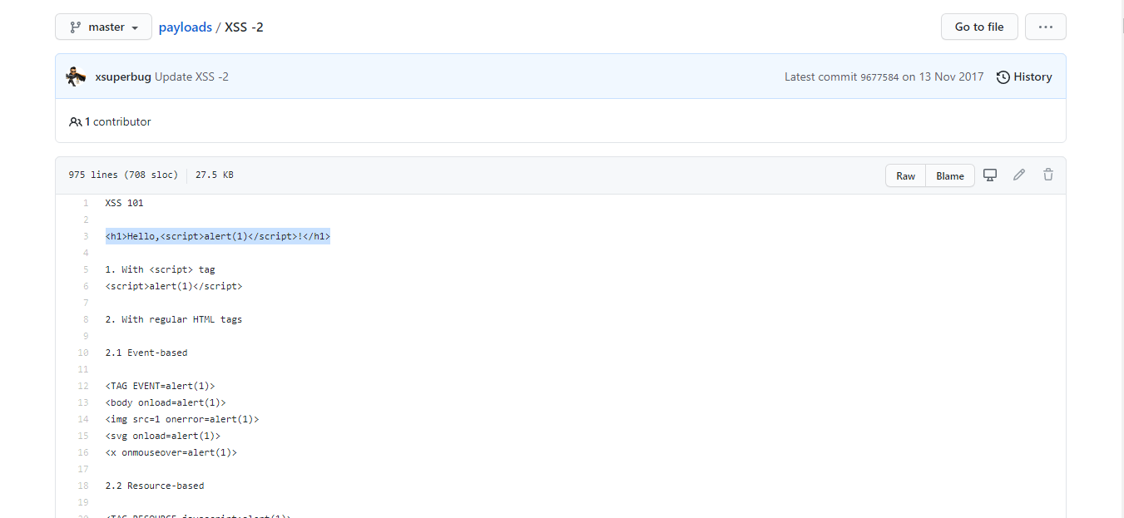1124x518 pixels.
Task: Open the Update XSS -2 commit message
Action: tap(191, 76)
